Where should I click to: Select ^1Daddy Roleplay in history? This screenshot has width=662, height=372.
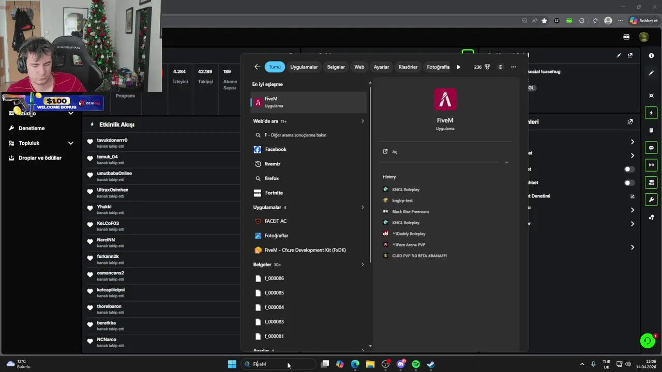(x=409, y=234)
